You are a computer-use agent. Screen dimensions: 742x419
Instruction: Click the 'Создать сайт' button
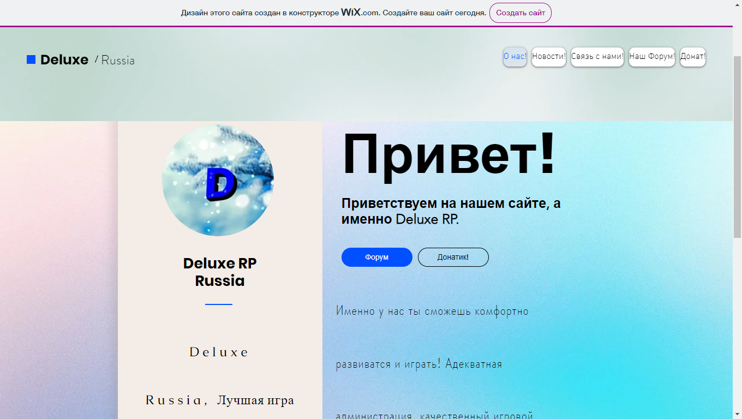pyautogui.click(x=520, y=13)
